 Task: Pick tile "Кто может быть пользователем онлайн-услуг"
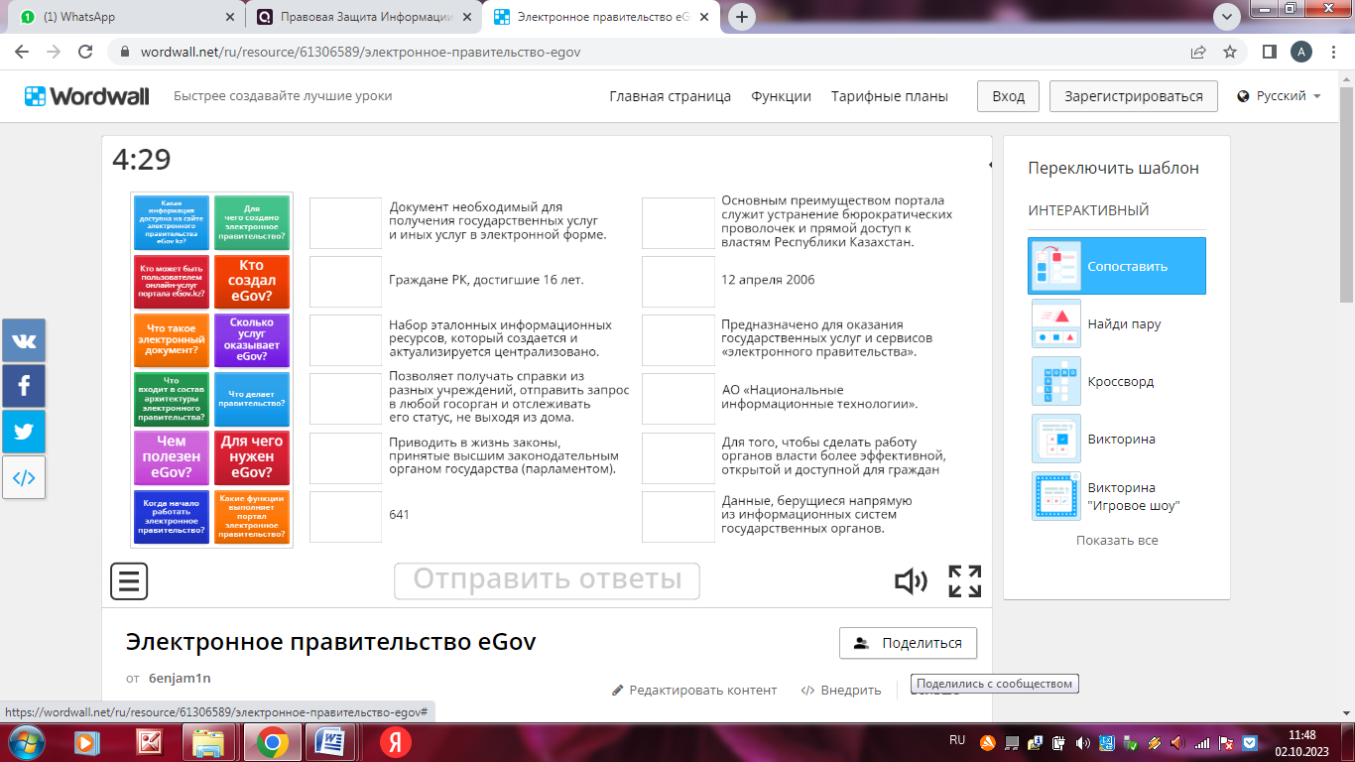(172, 281)
